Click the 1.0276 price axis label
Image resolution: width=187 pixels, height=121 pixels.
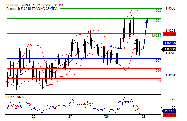170,53
